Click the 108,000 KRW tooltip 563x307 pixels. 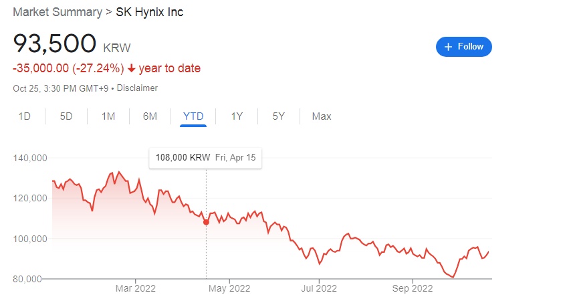pos(205,158)
